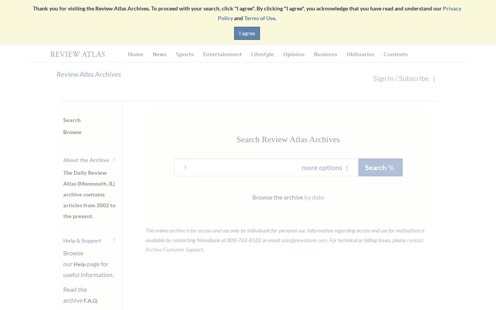Select Search in the left sidebar
The height and width of the screenshot is (310, 496).
72,120
